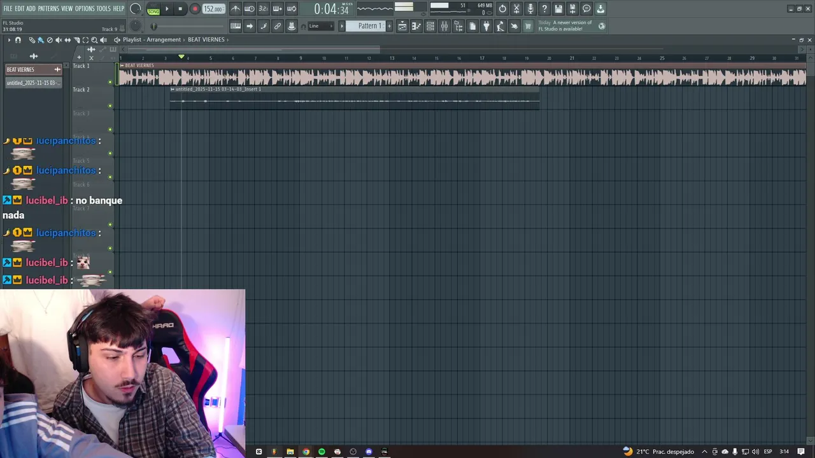Click the tempo field showing 152
Viewport: 815px width, 458px height.
pos(213,9)
